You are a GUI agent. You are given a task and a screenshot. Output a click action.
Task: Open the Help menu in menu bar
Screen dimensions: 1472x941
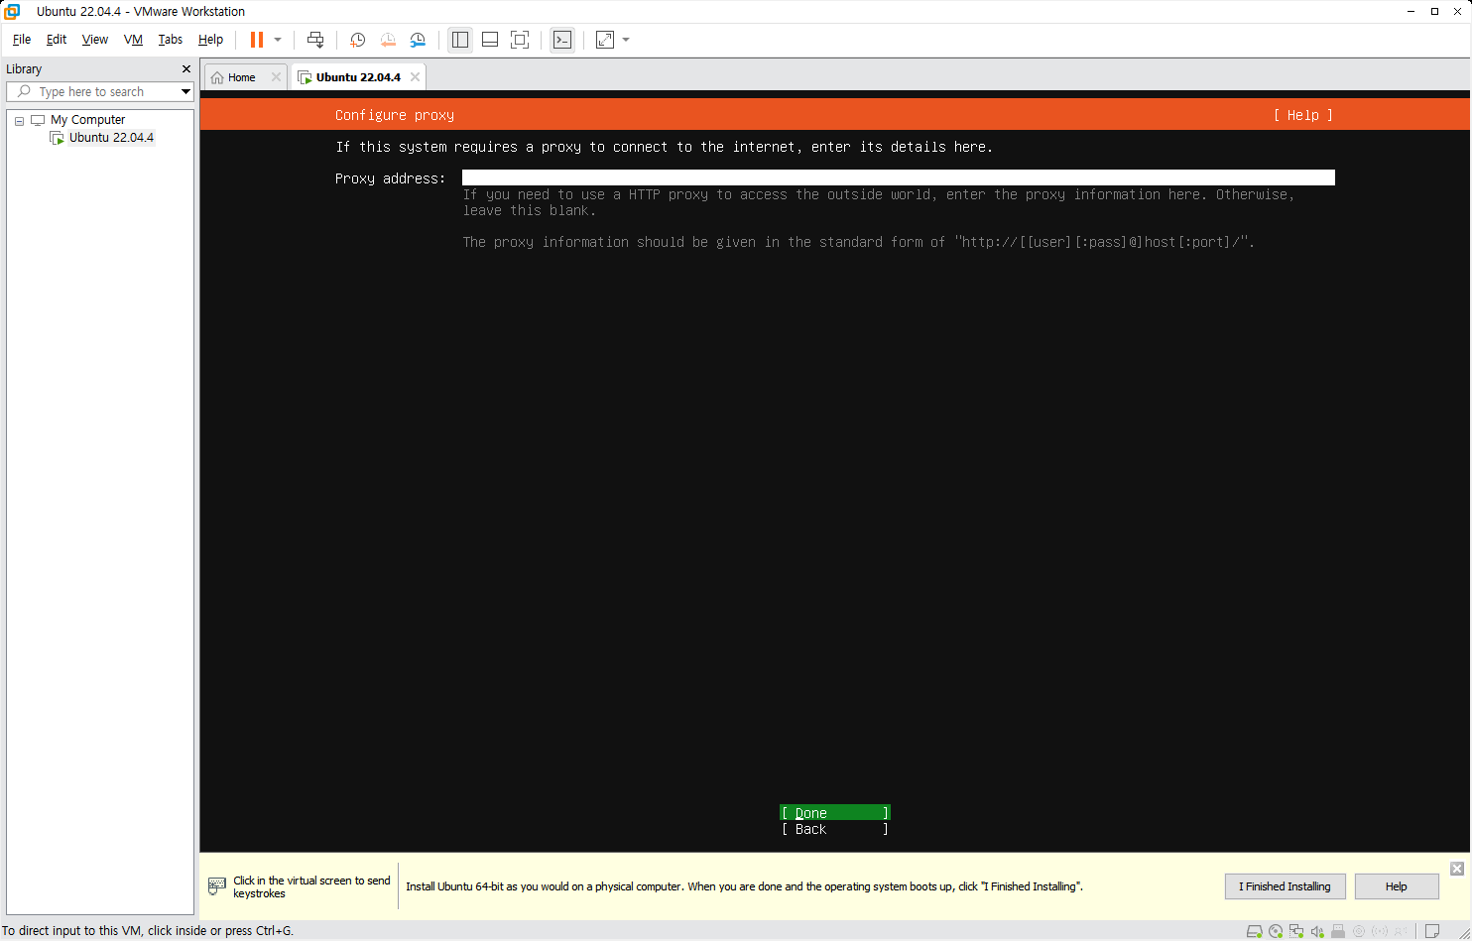click(x=210, y=40)
